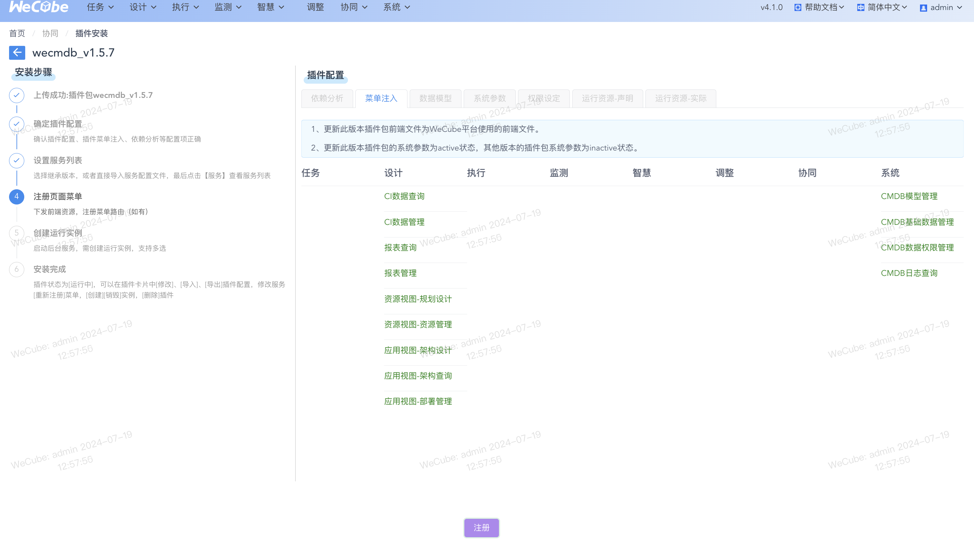The width and height of the screenshot is (974, 544).
Task: Expand the 设计 top menu
Action: (x=143, y=7)
